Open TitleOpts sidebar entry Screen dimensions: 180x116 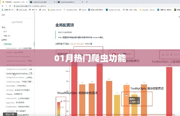[x=14, y=94]
